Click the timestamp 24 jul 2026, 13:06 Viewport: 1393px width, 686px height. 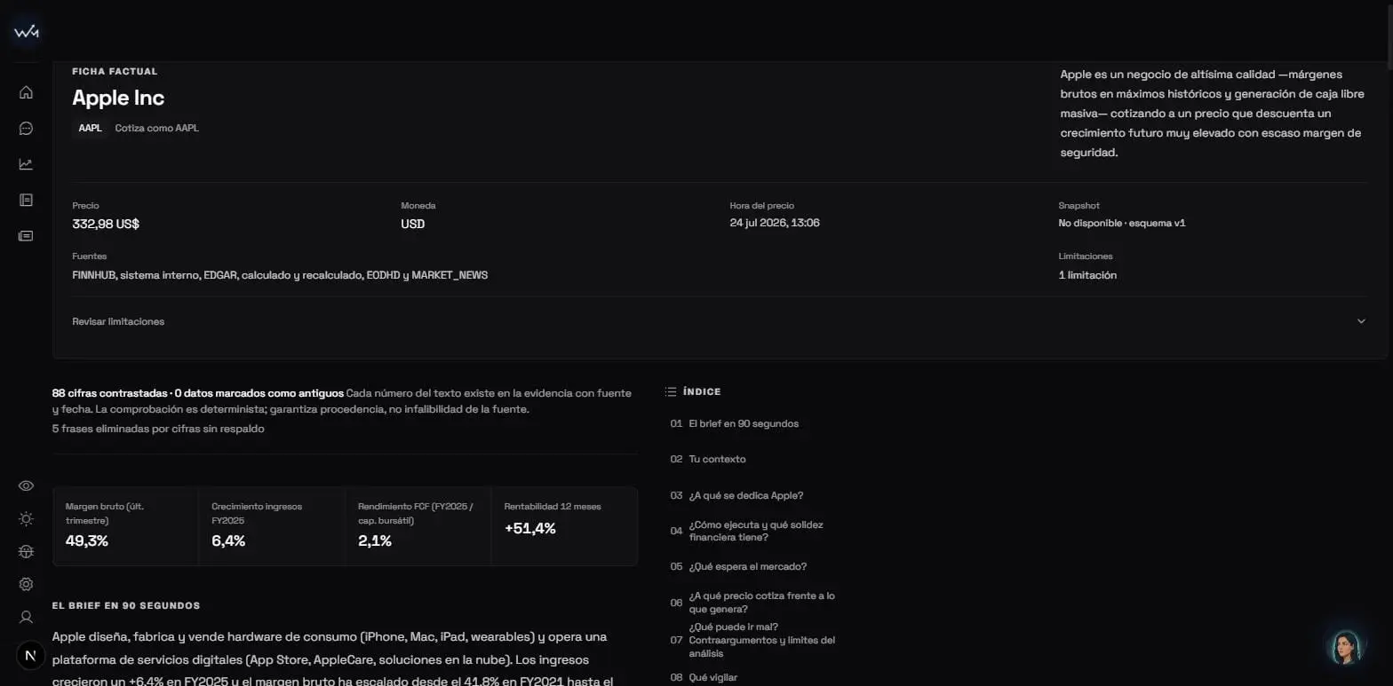[775, 223]
